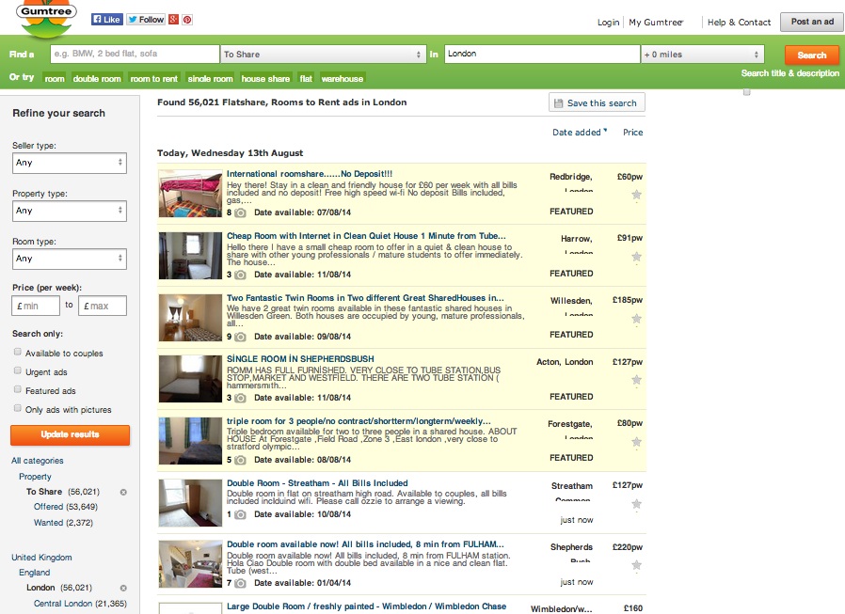
Task: Click the Google Plus share icon
Action: [175, 20]
